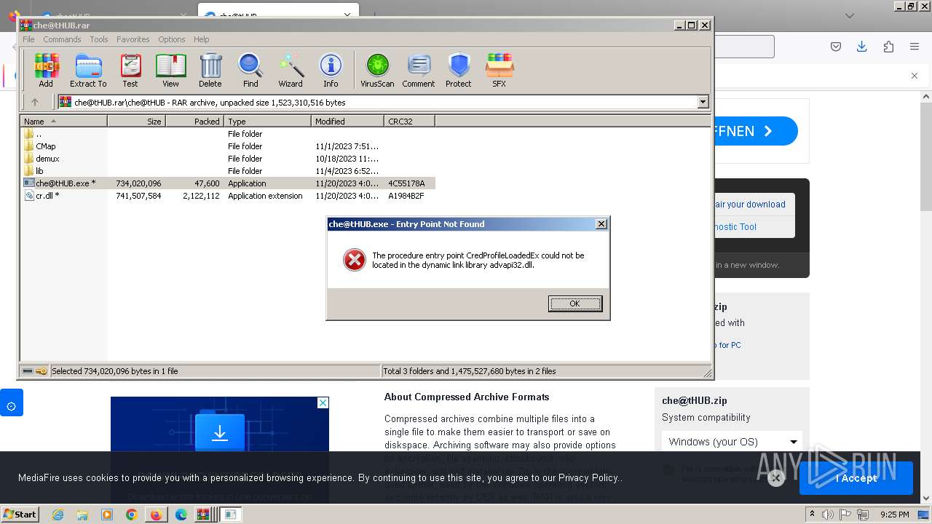The width and height of the screenshot is (932, 524).
Task: Open the View file tool
Action: [170, 71]
